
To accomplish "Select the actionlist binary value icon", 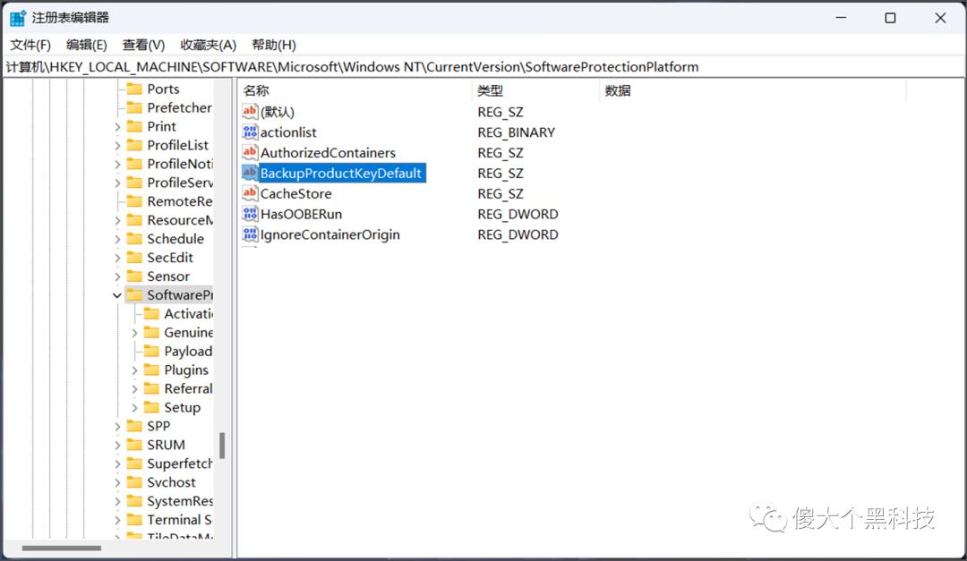I will click(250, 132).
